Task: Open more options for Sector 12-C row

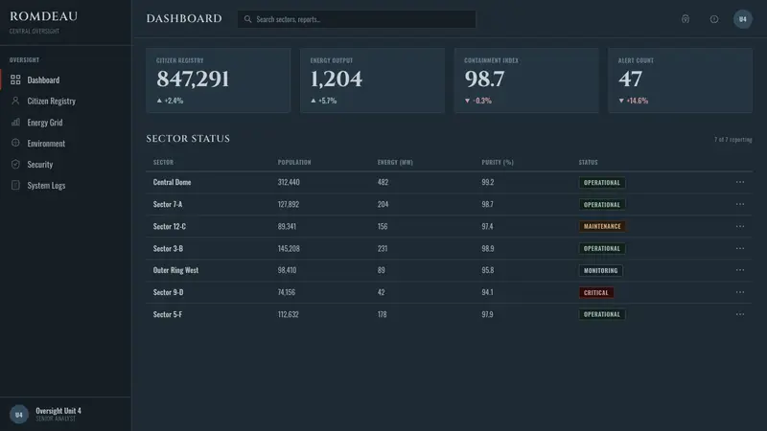Action: [740, 226]
